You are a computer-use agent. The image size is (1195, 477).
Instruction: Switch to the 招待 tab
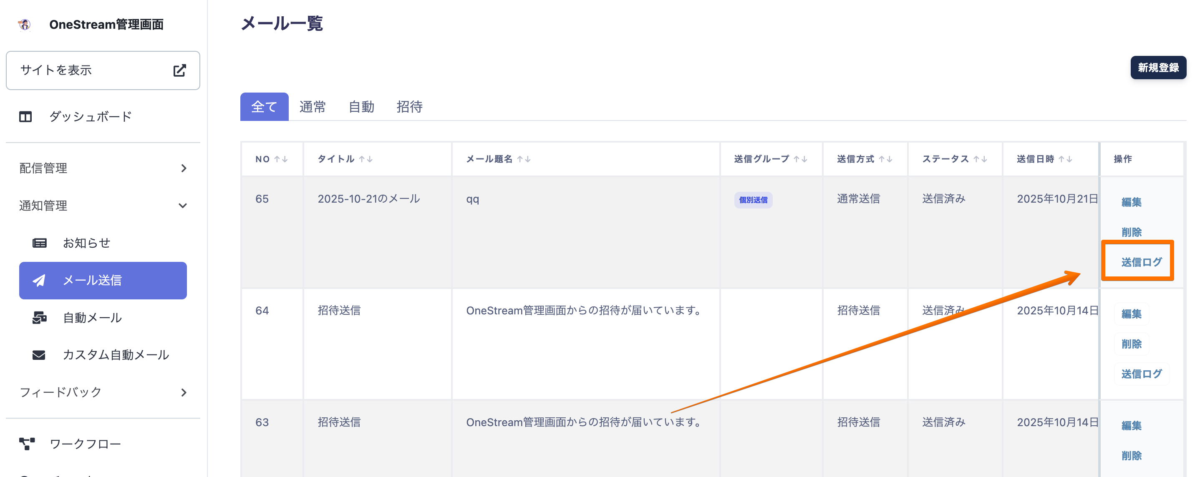click(409, 107)
